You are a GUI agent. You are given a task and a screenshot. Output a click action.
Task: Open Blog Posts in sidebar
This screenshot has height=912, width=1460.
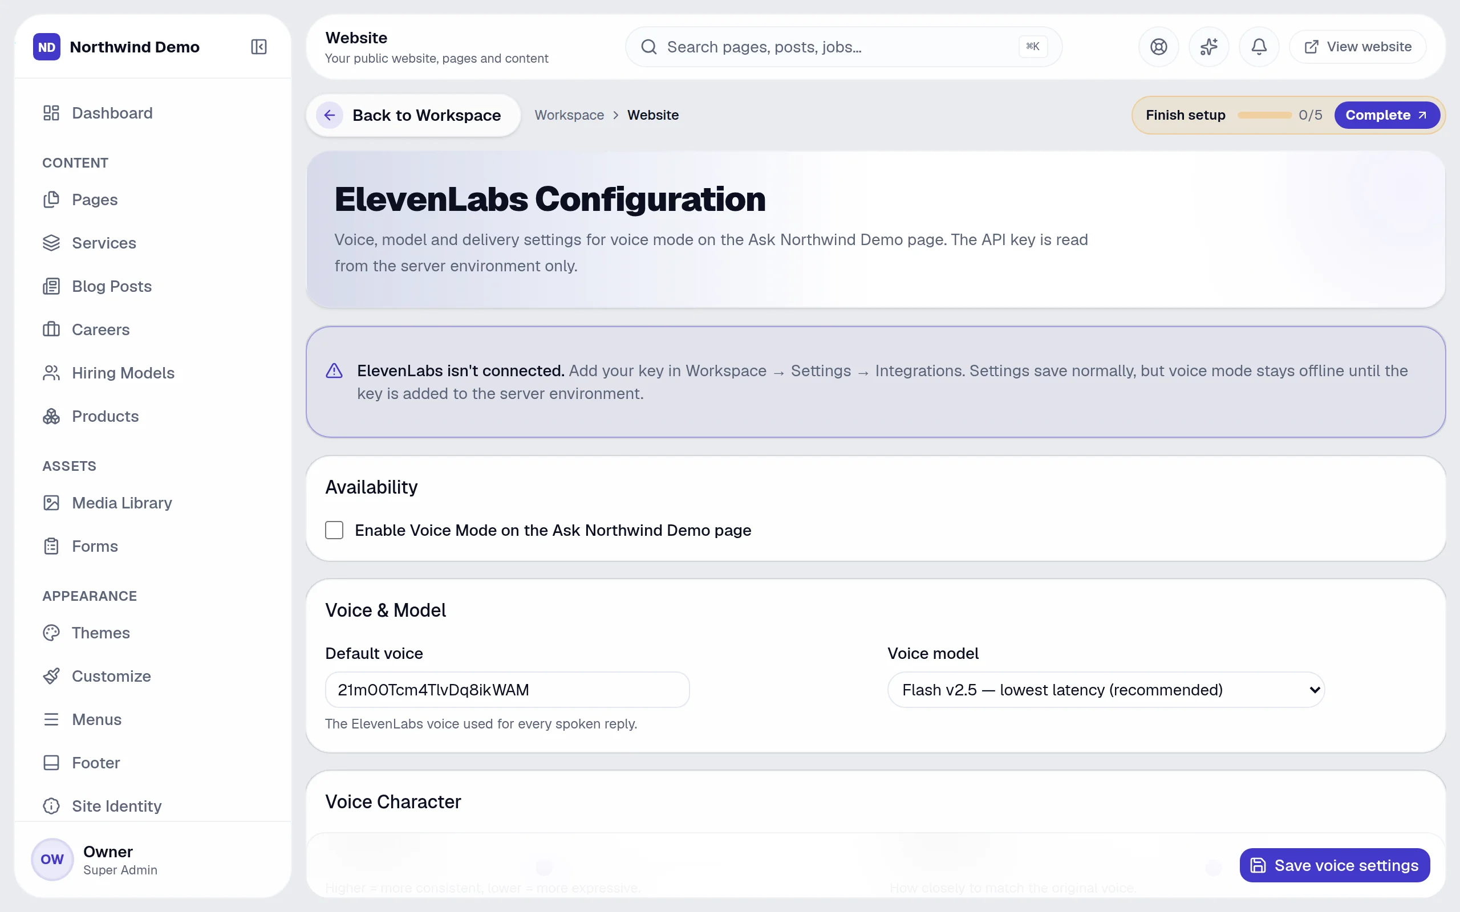pos(153,286)
